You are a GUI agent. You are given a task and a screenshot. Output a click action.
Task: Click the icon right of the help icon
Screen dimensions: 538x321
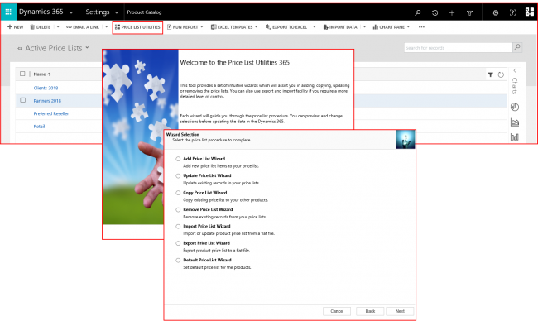530,12
